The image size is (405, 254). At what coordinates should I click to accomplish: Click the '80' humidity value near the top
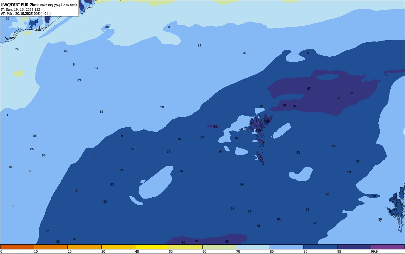click(107, 27)
